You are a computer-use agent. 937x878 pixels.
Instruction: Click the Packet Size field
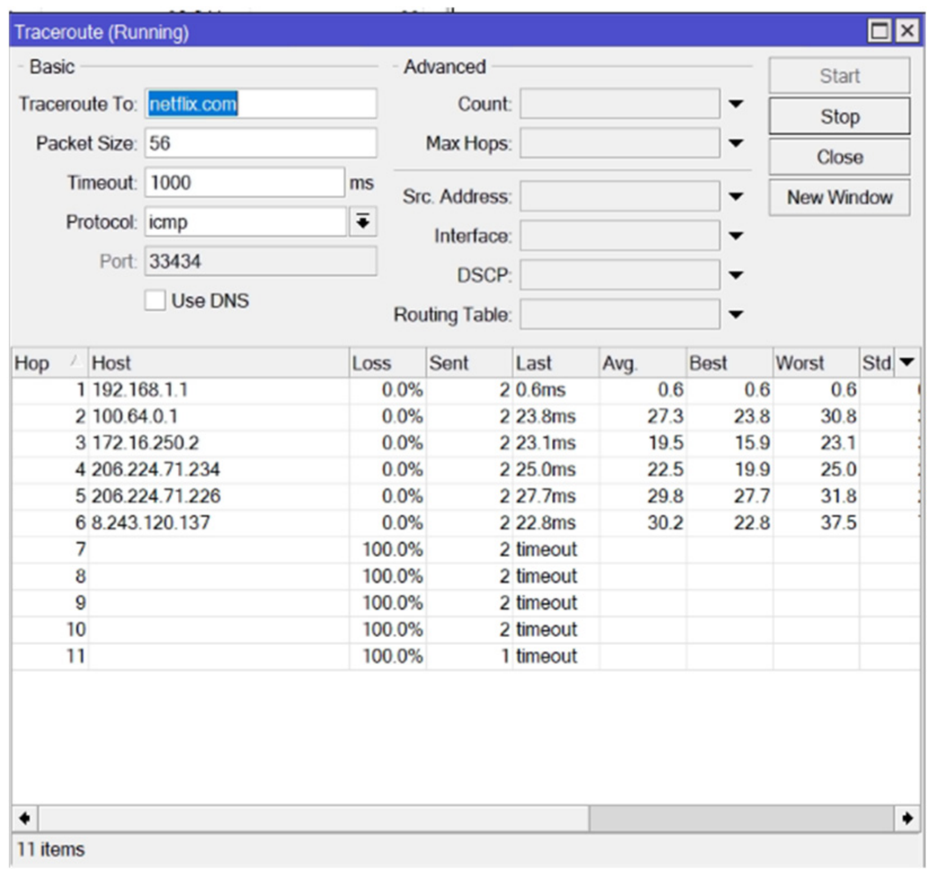[261, 143]
